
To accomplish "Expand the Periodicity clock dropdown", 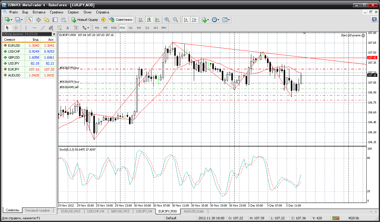I will pos(218,20).
